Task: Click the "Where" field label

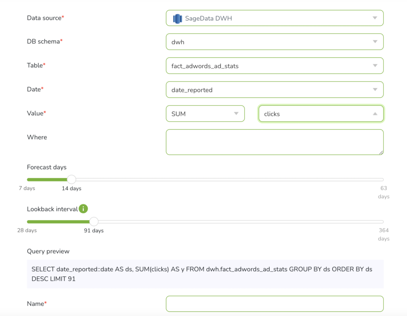Action: pos(37,137)
